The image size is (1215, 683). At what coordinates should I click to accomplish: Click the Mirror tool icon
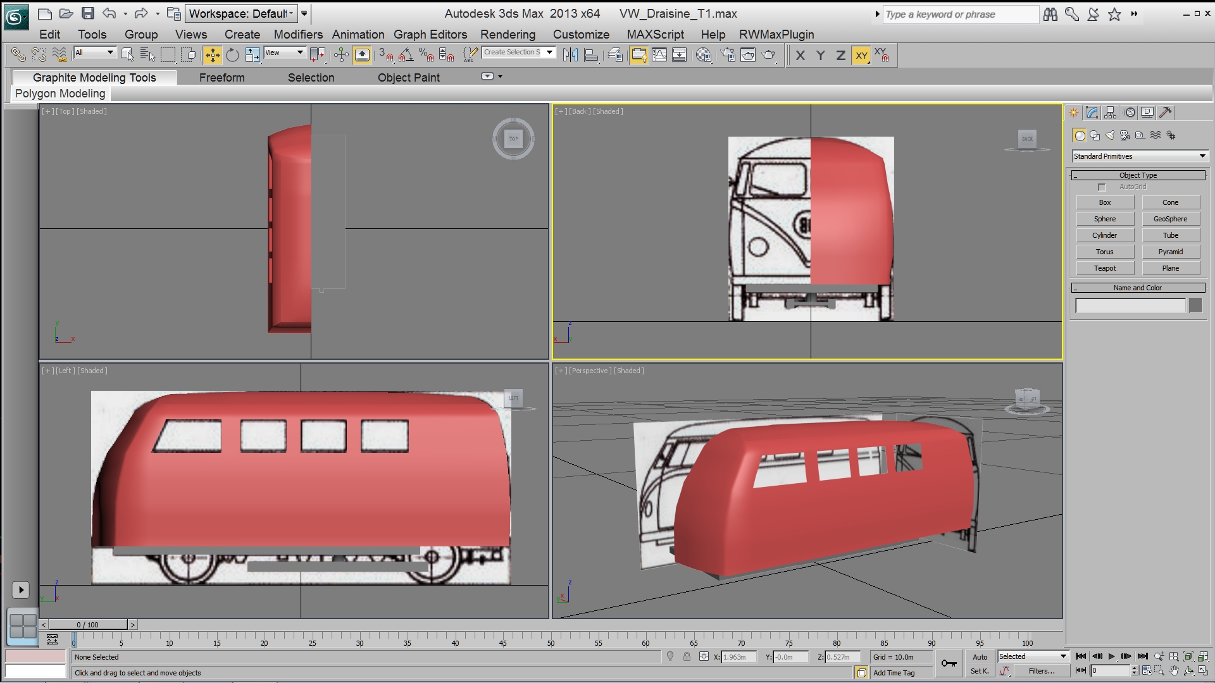pos(570,56)
